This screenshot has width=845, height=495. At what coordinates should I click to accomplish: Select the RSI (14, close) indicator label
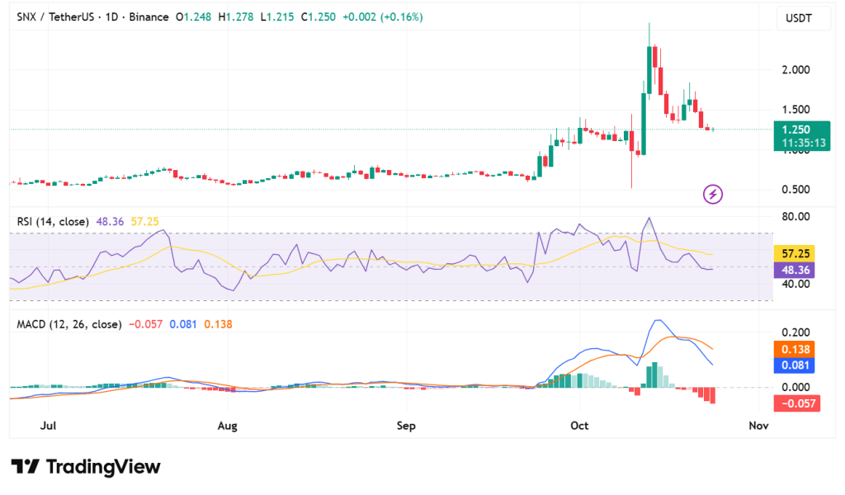click(x=54, y=222)
